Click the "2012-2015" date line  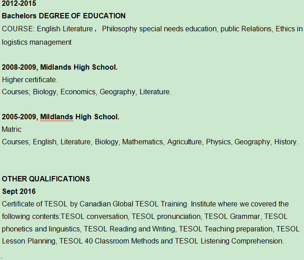click(x=19, y=4)
